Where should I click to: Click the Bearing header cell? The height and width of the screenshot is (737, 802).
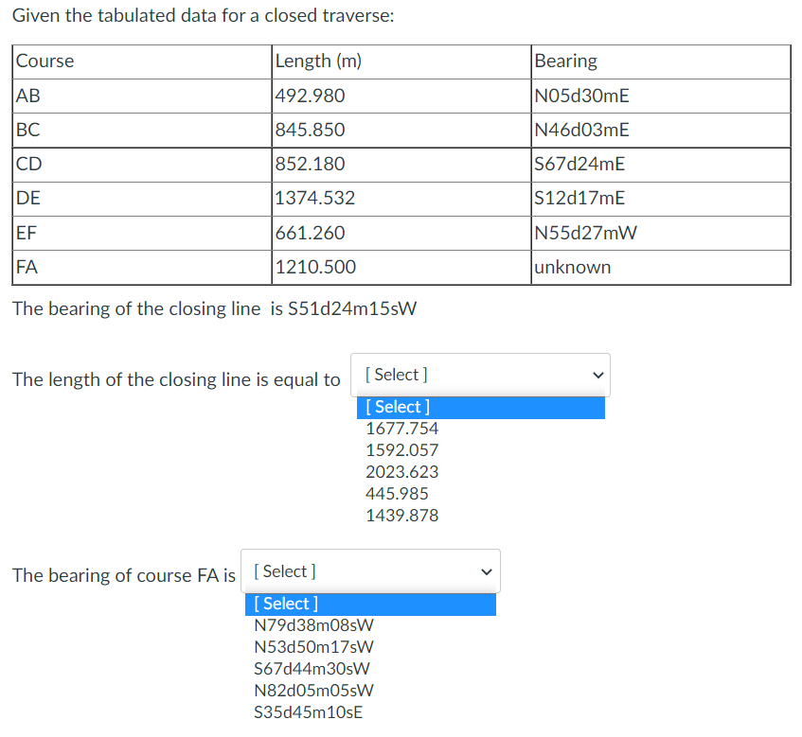pos(661,61)
